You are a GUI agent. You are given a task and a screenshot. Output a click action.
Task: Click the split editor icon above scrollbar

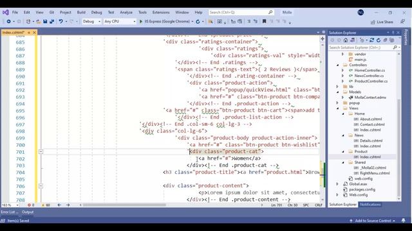(323, 38)
